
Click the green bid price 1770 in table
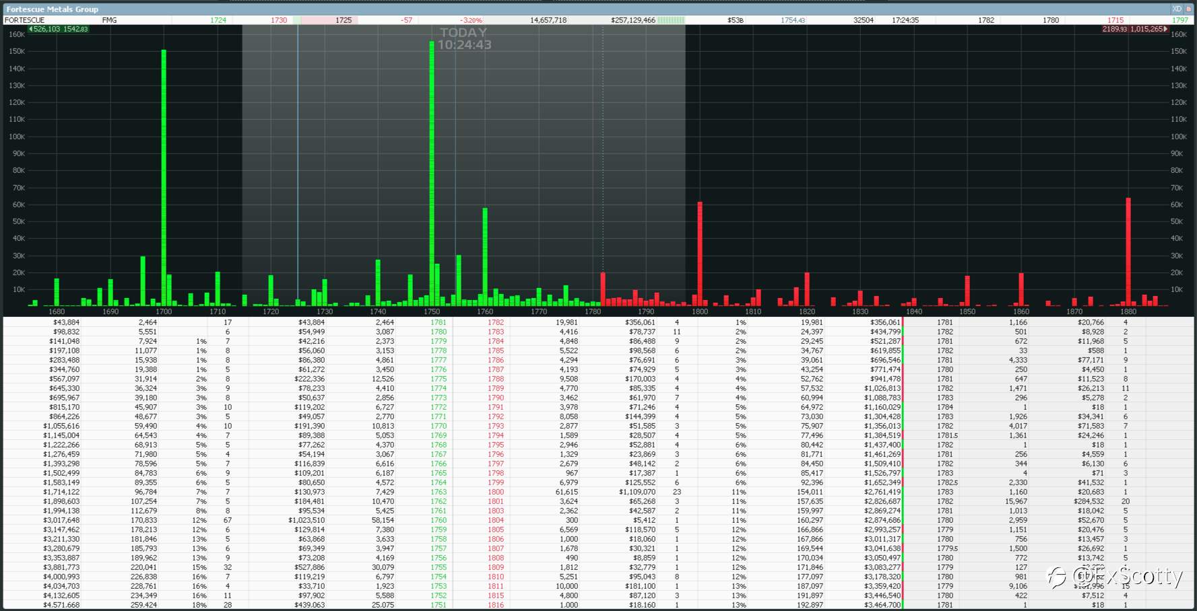tap(439, 426)
